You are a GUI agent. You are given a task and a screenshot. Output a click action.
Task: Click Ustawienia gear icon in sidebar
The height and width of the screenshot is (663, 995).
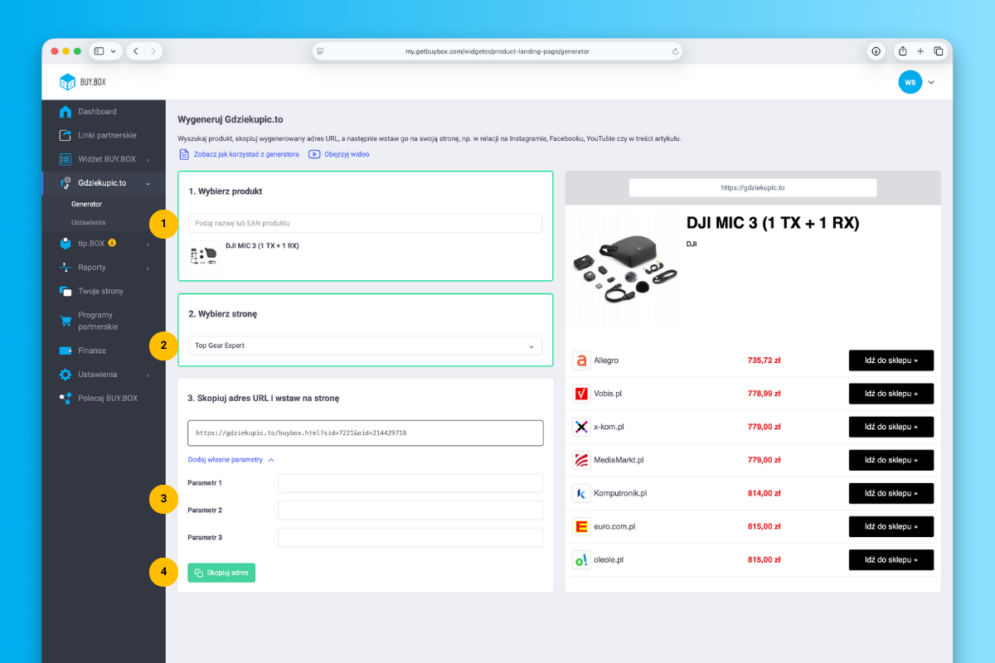[x=66, y=375]
